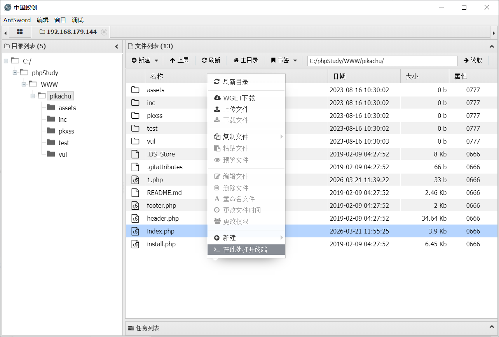Click the .DS_Store file icon
The height and width of the screenshot is (337, 499).
135,154
